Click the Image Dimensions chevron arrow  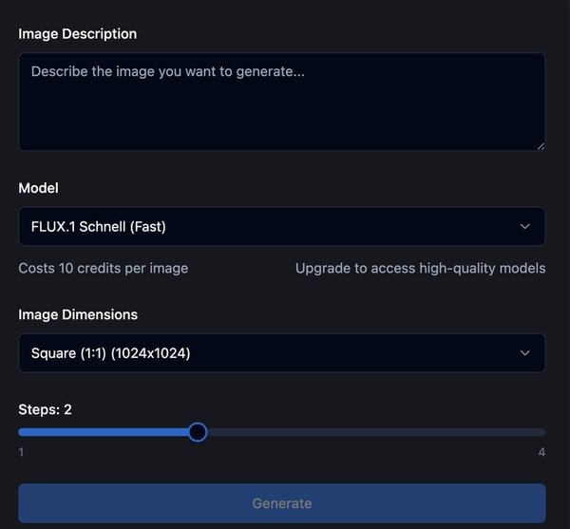click(x=525, y=352)
